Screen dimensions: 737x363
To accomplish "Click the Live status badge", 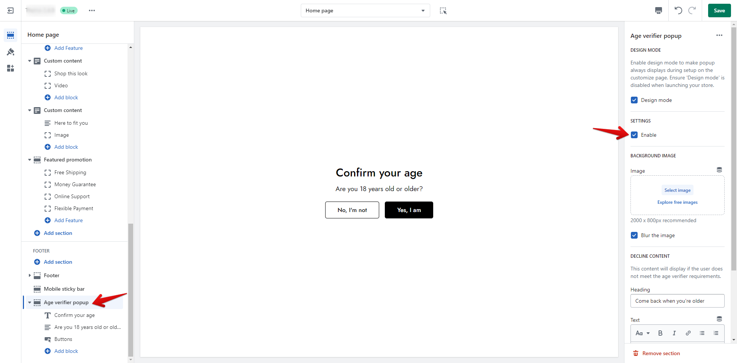I will click(69, 10).
